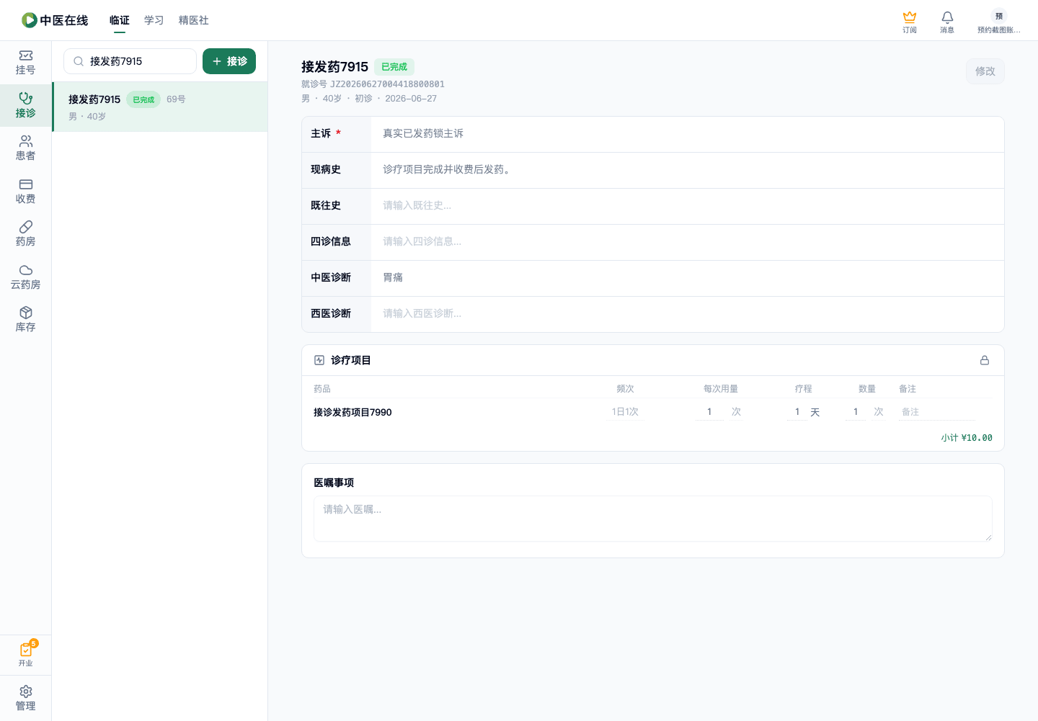This screenshot has width=1038, height=721.
Task: Open the 收费 billing sidebar icon
Action: click(x=25, y=192)
